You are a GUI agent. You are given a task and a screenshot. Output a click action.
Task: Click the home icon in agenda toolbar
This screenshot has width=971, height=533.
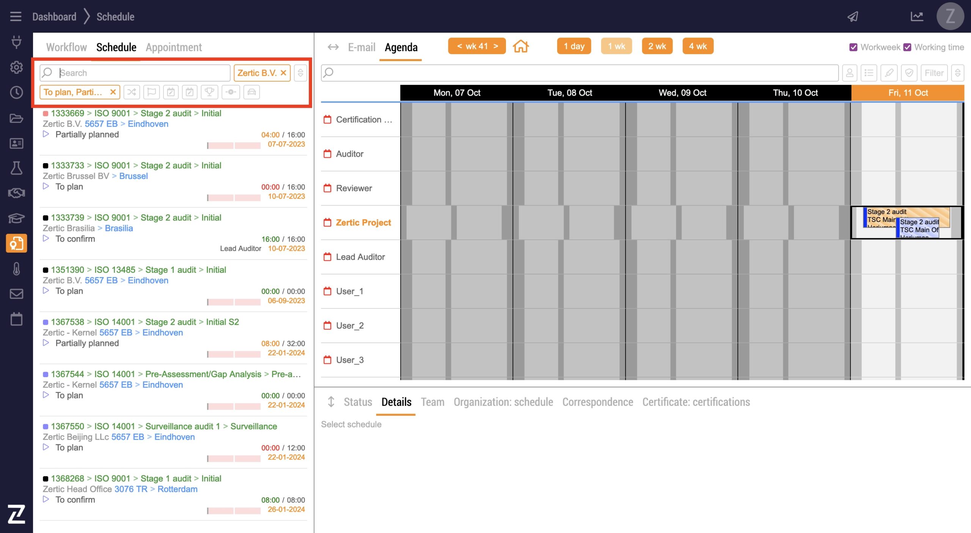pyautogui.click(x=520, y=46)
